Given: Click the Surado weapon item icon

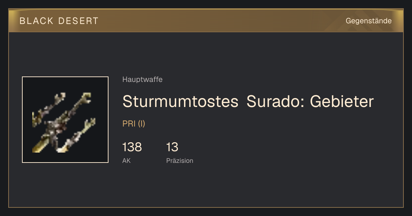Looking at the screenshot, I should [65, 120].
